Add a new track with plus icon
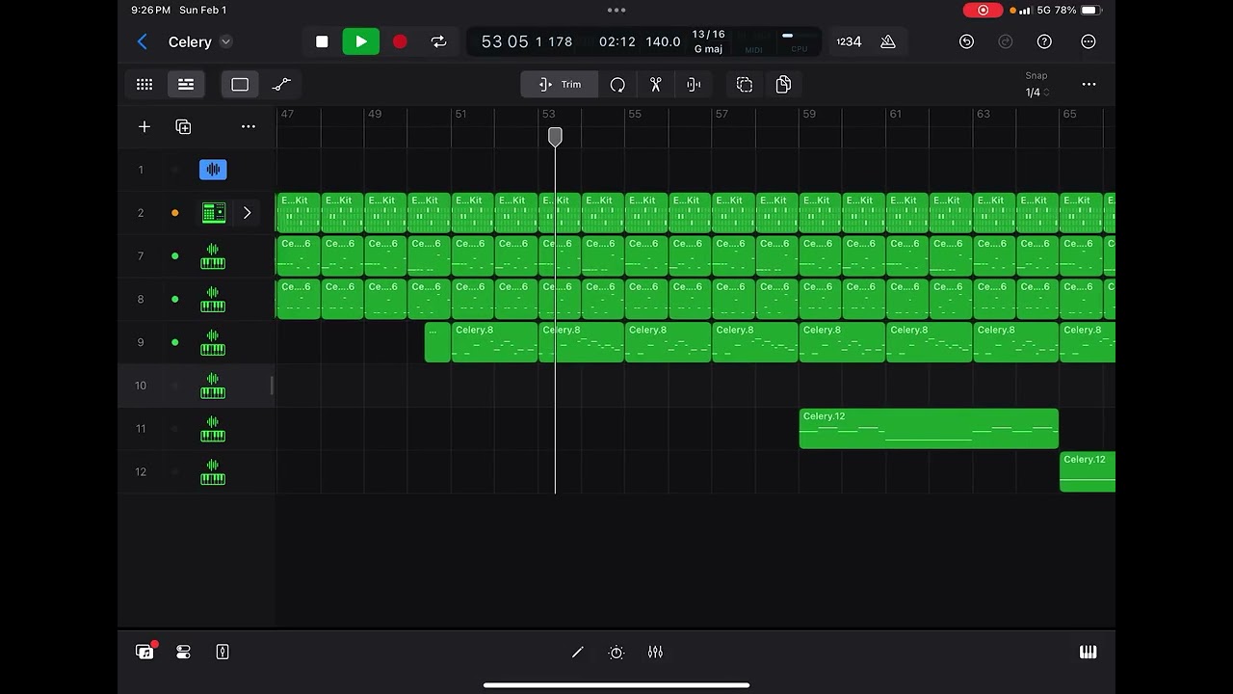 pos(144,126)
